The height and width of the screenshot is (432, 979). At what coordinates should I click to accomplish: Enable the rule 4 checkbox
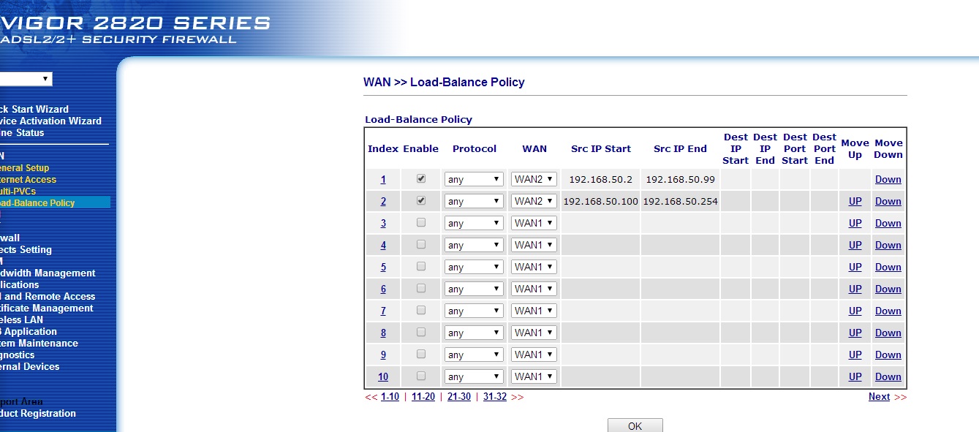click(421, 244)
